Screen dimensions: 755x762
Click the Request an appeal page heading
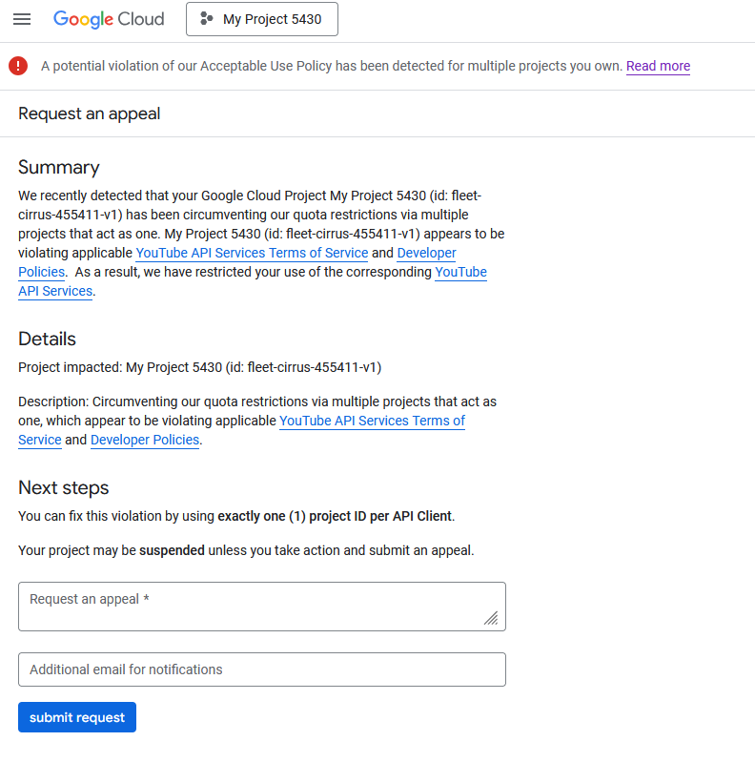[90, 113]
